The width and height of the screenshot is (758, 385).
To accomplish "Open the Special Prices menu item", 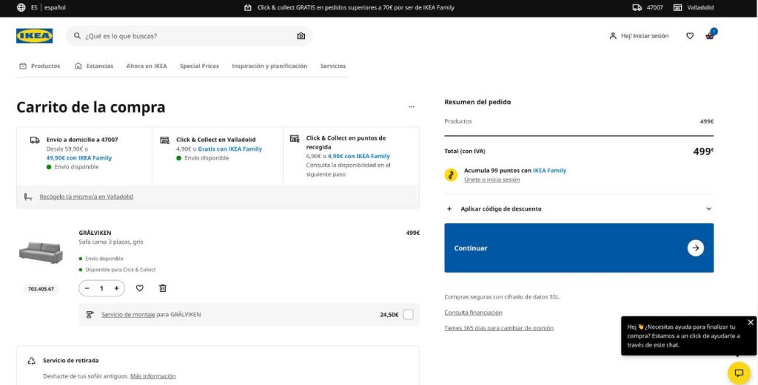I will [x=199, y=66].
